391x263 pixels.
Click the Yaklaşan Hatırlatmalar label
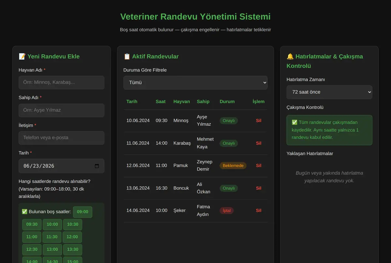tap(310, 153)
